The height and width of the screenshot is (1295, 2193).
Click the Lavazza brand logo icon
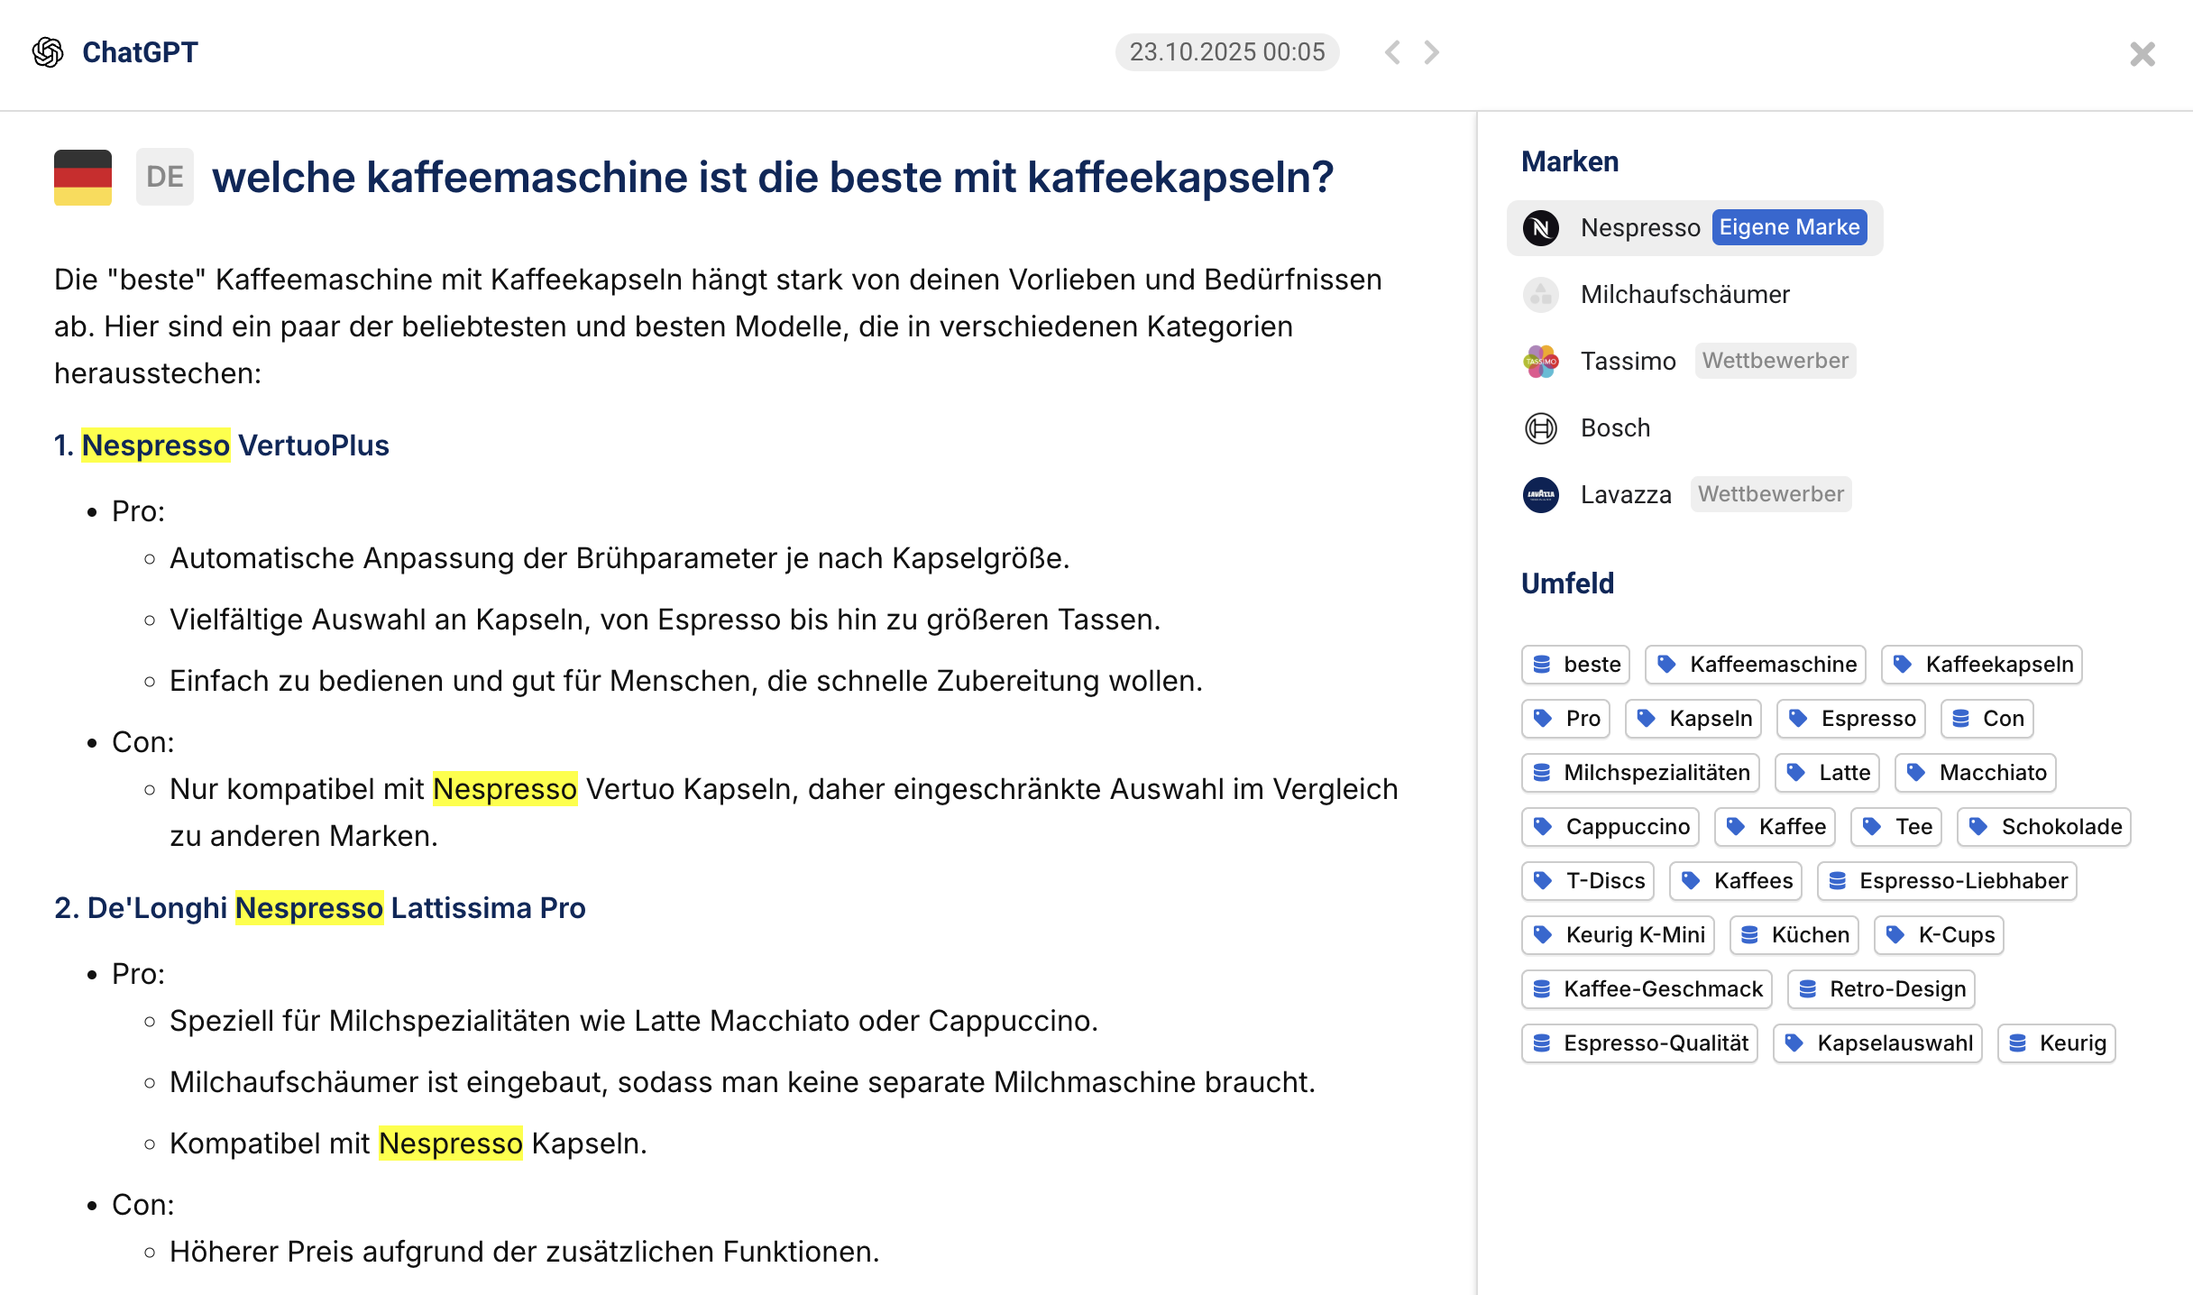tap(1541, 495)
